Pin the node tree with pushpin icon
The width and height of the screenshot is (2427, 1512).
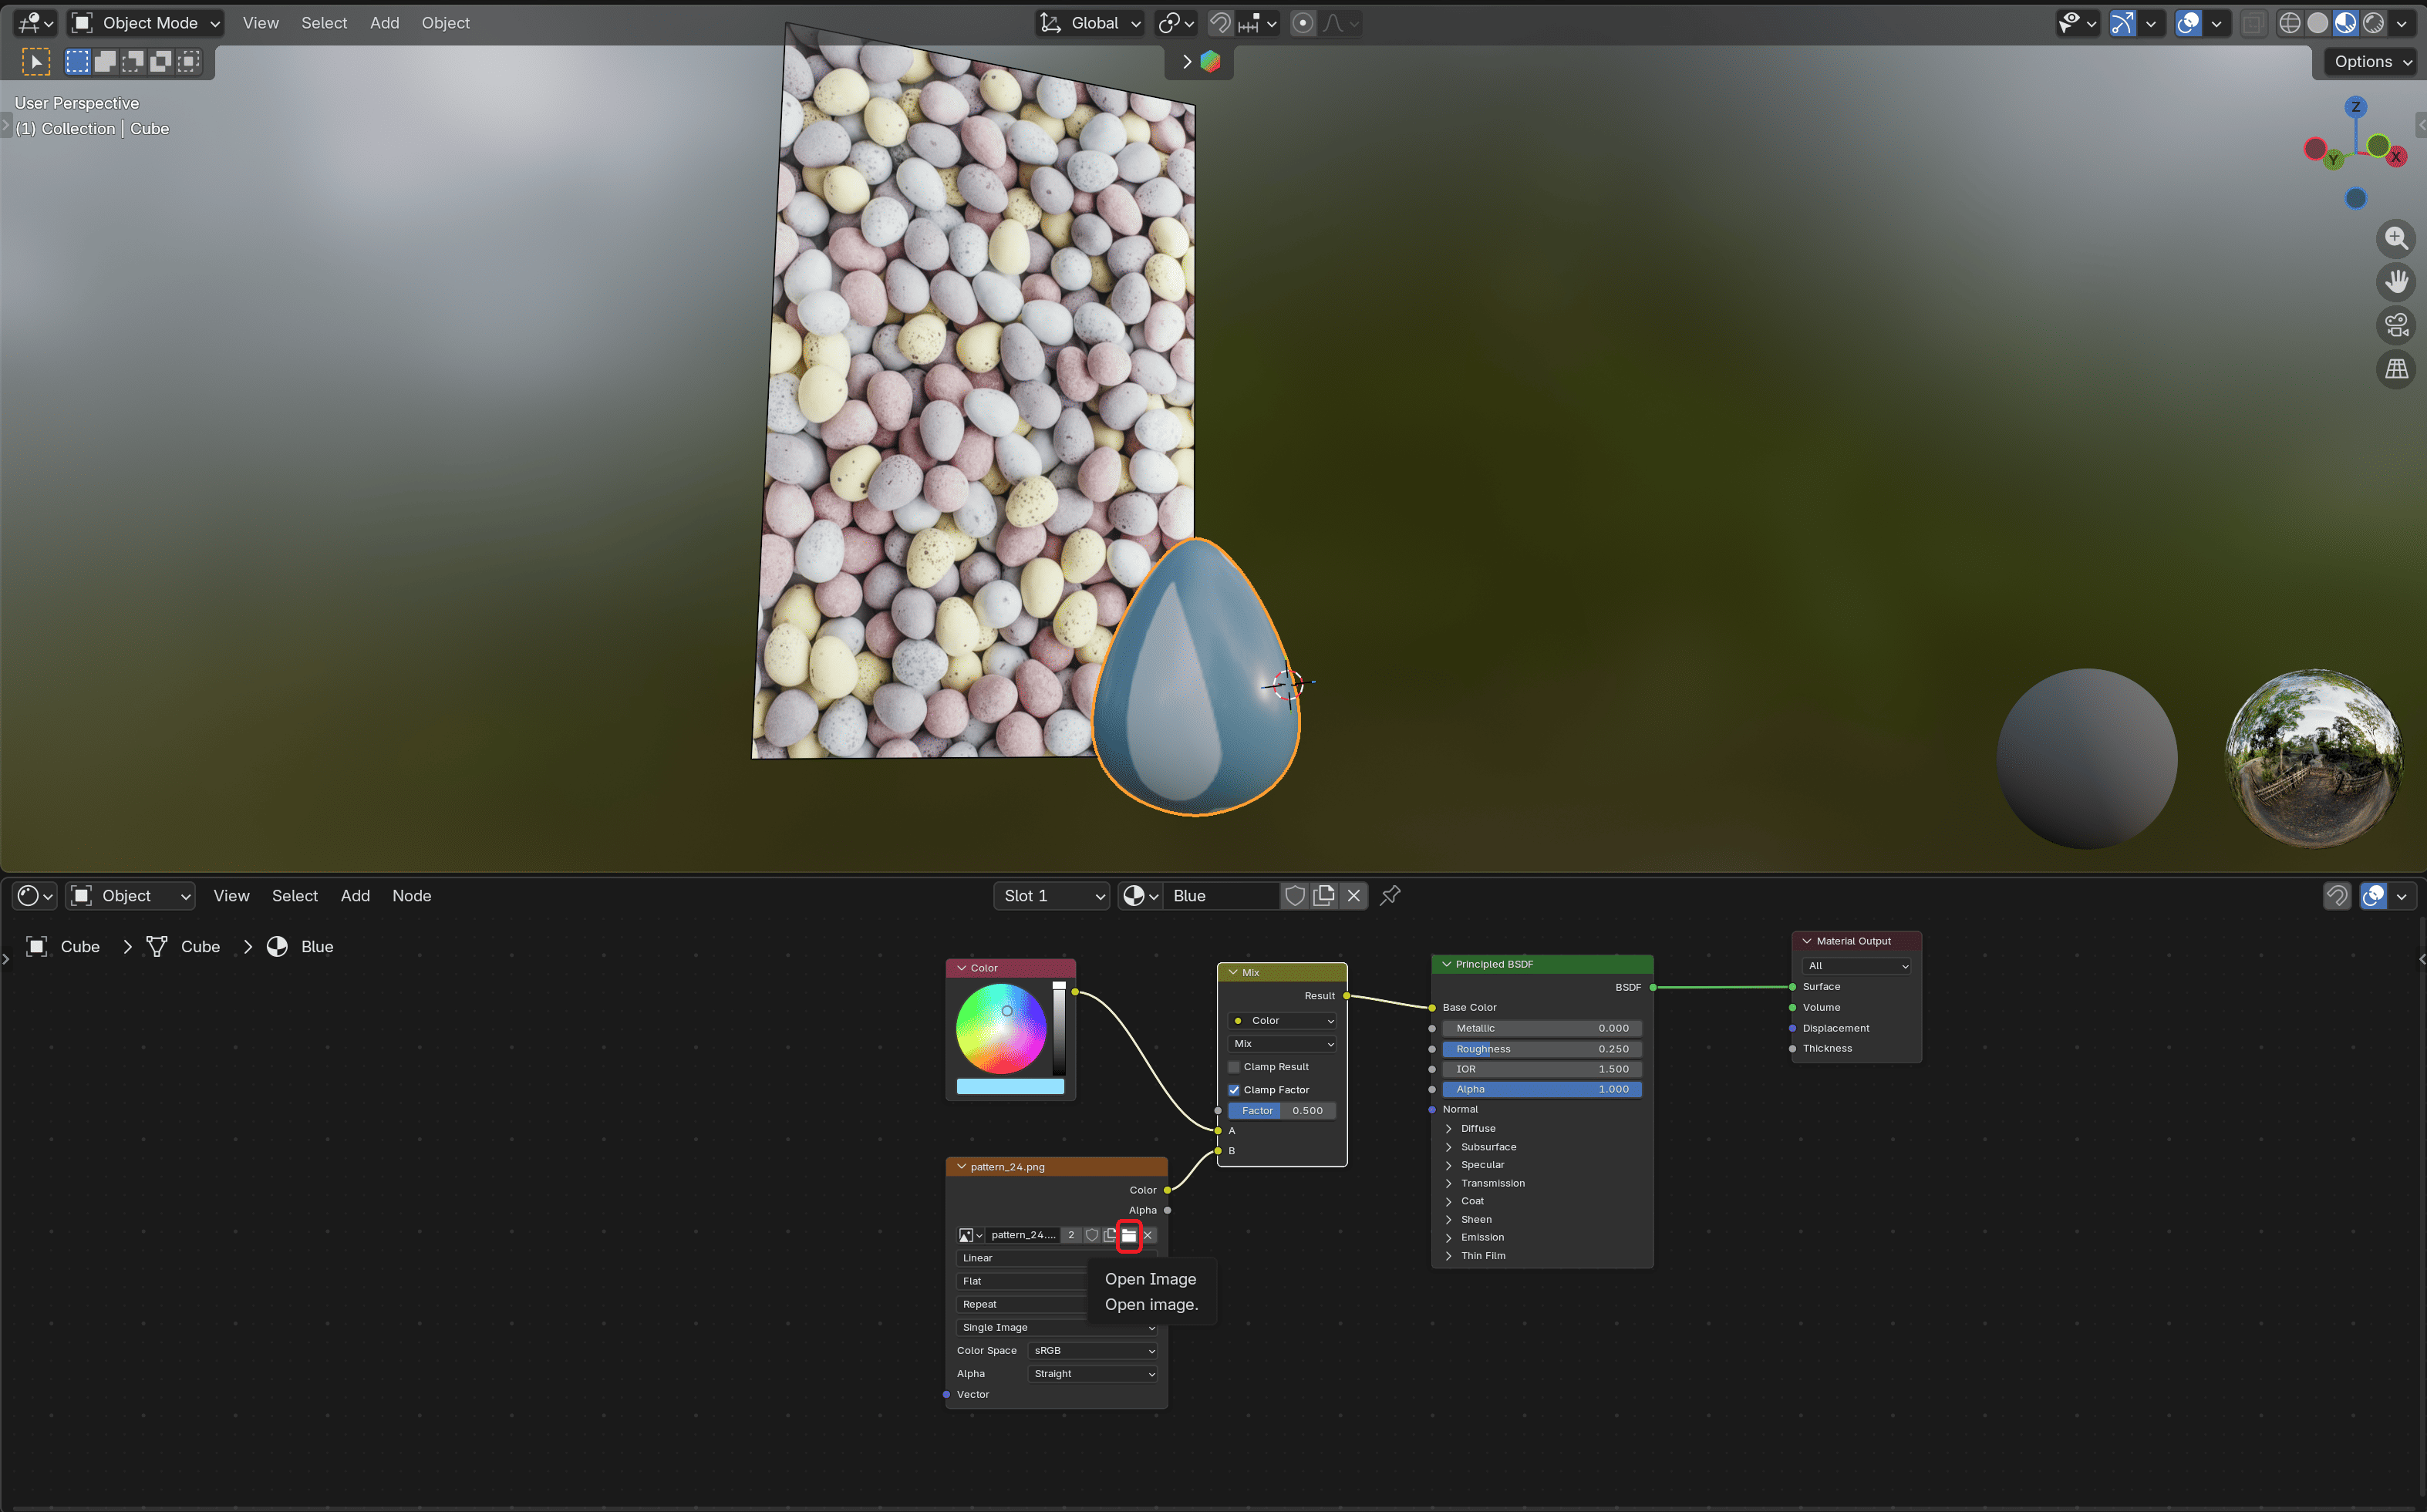click(x=1390, y=895)
